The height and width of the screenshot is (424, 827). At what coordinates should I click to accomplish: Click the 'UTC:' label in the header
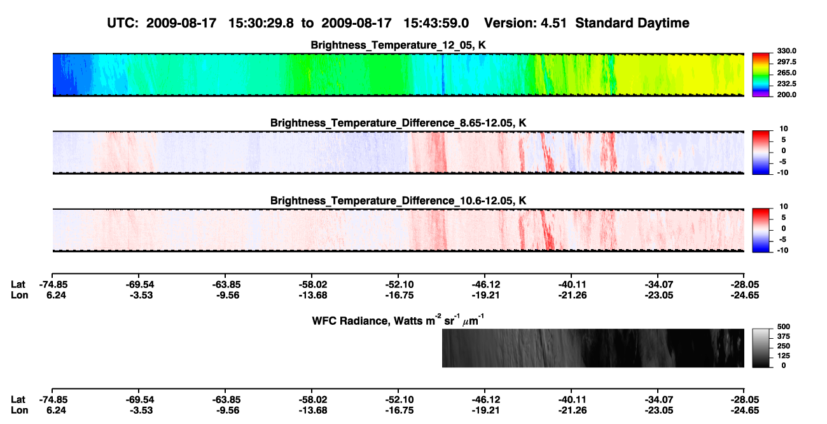pos(123,23)
